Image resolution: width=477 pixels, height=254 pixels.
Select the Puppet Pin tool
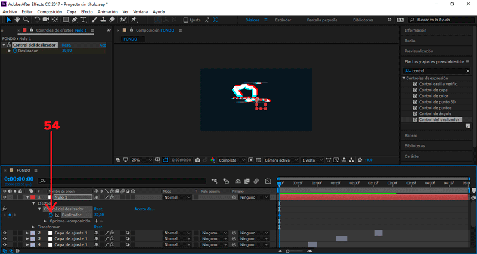(x=134, y=20)
